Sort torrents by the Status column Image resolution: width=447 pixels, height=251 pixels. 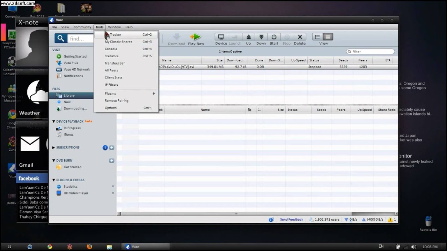click(x=320, y=60)
